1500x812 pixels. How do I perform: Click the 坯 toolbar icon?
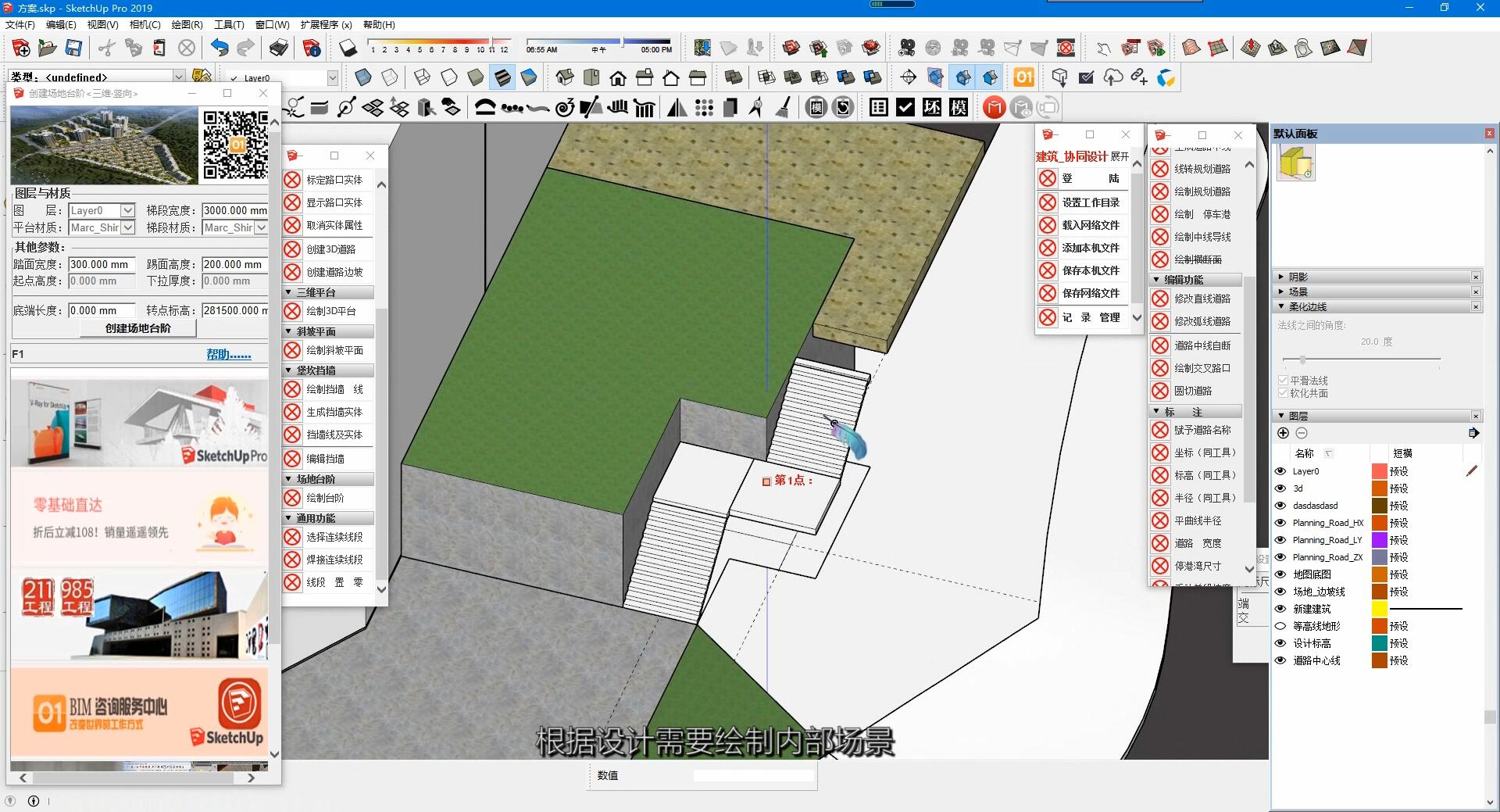tap(932, 107)
